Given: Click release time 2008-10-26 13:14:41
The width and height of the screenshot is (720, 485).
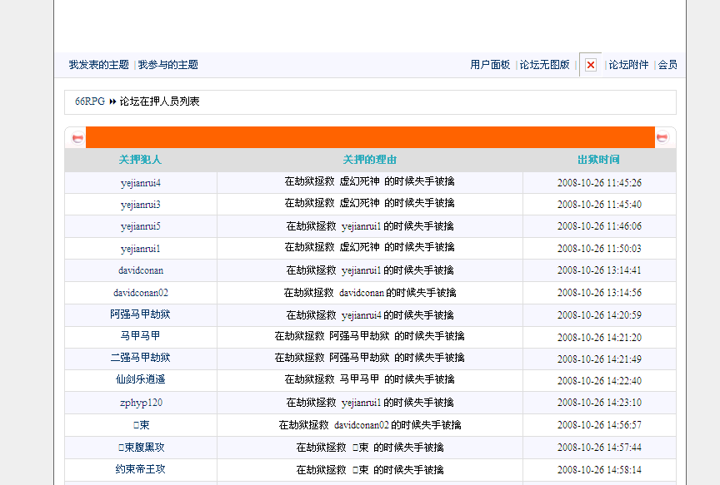Looking at the screenshot, I should tap(599, 270).
